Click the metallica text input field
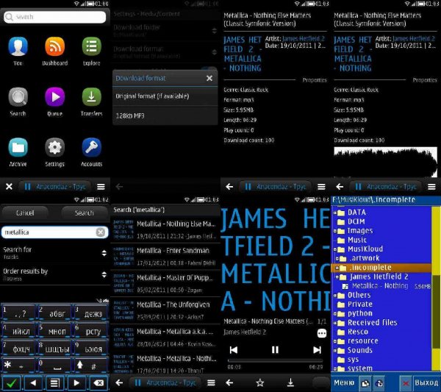This screenshot has height=392, width=441. coord(54,232)
